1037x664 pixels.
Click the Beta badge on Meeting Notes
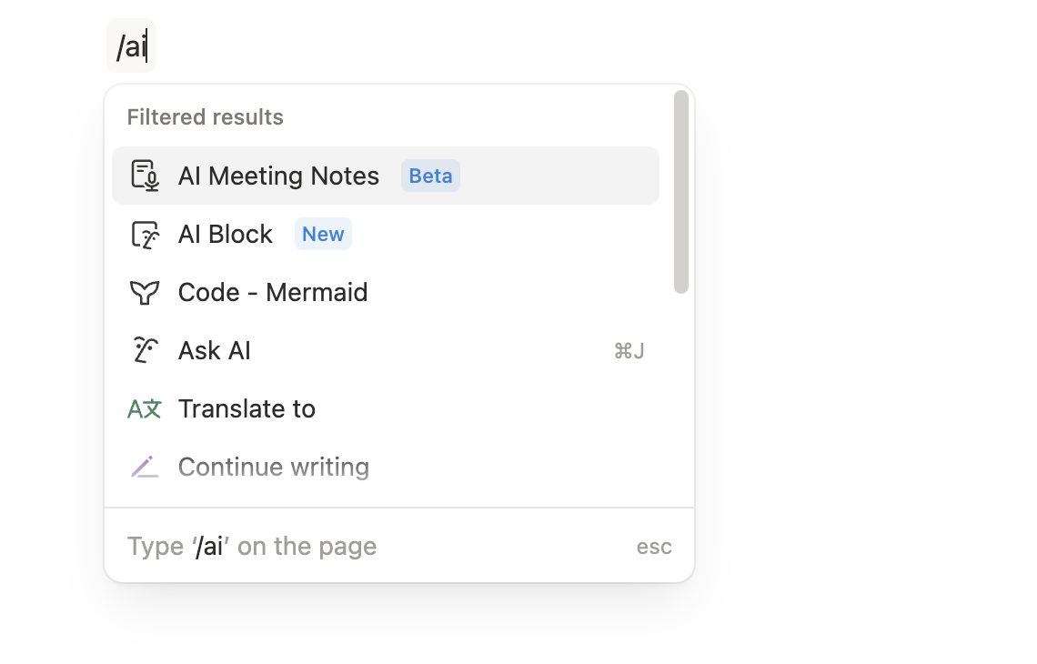(x=430, y=176)
